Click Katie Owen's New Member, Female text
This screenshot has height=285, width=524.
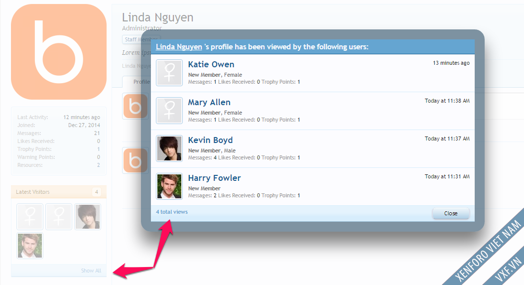point(215,75)
